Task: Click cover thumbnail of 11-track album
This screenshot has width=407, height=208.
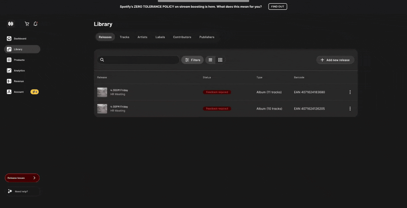Action: (102, 92)
